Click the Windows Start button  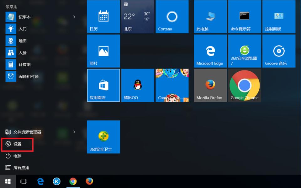click(x=8, y=181)
